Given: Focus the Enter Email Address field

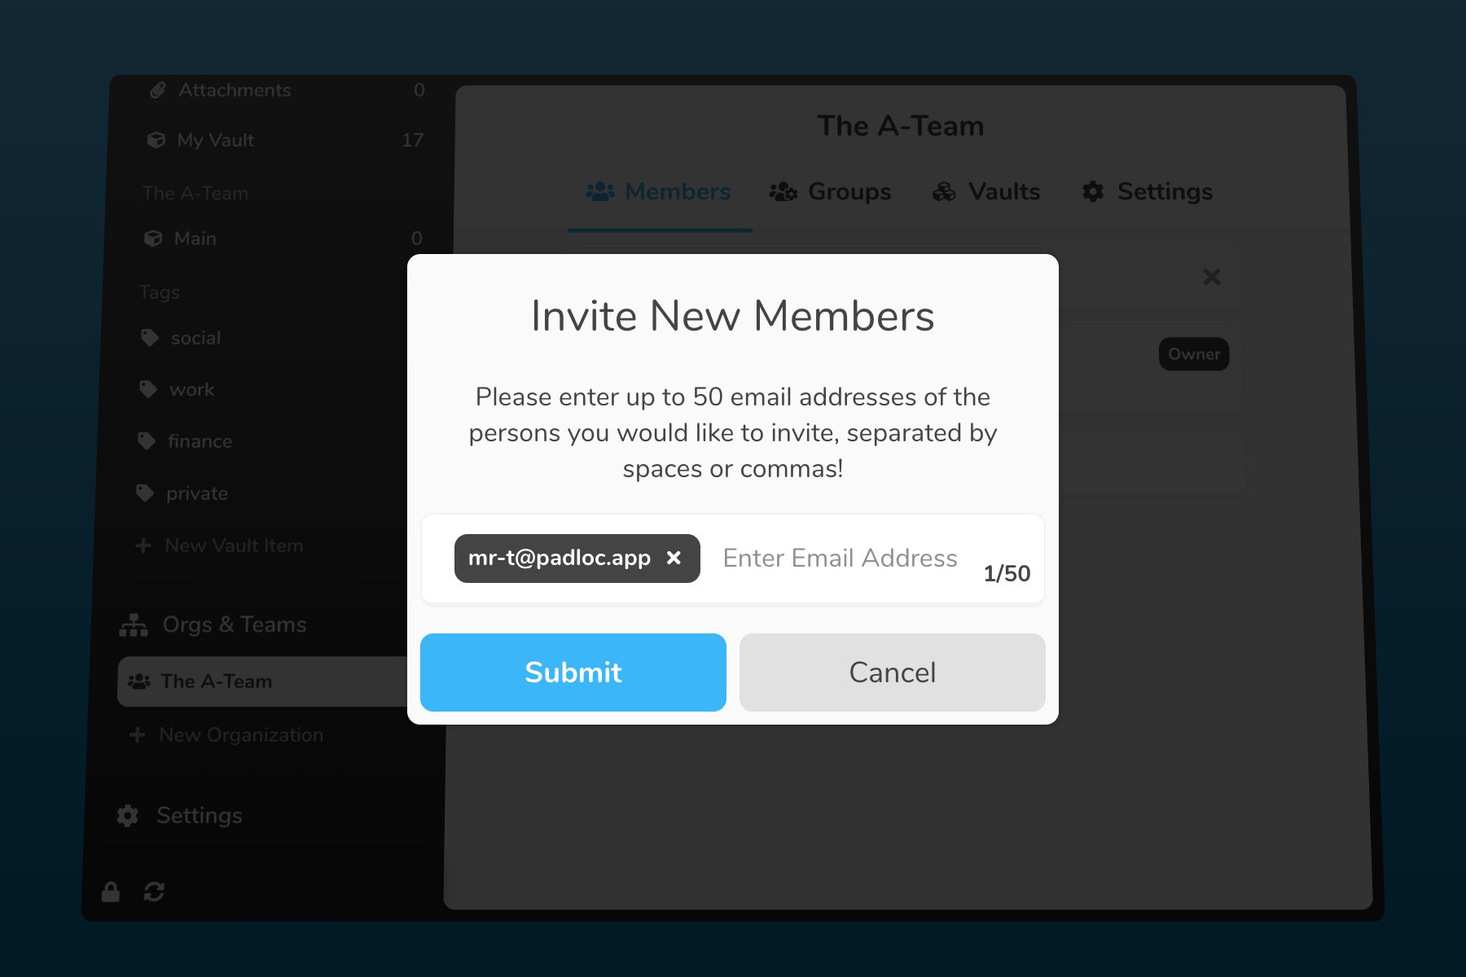Looking at the screenshot, I should click(x=840, y=559).
